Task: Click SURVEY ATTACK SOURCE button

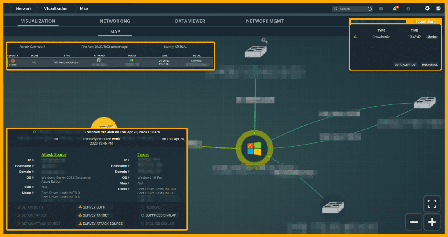Action: [x=101, y=224]
